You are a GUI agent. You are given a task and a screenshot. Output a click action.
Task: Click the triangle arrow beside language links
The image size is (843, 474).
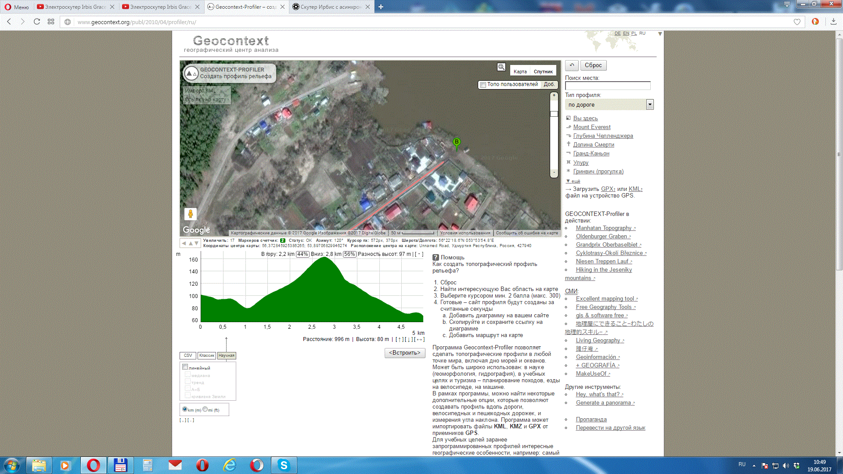[660, 34]
